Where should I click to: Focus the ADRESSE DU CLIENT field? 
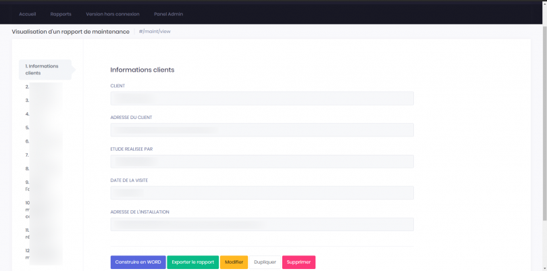click(x=261, y=130)
